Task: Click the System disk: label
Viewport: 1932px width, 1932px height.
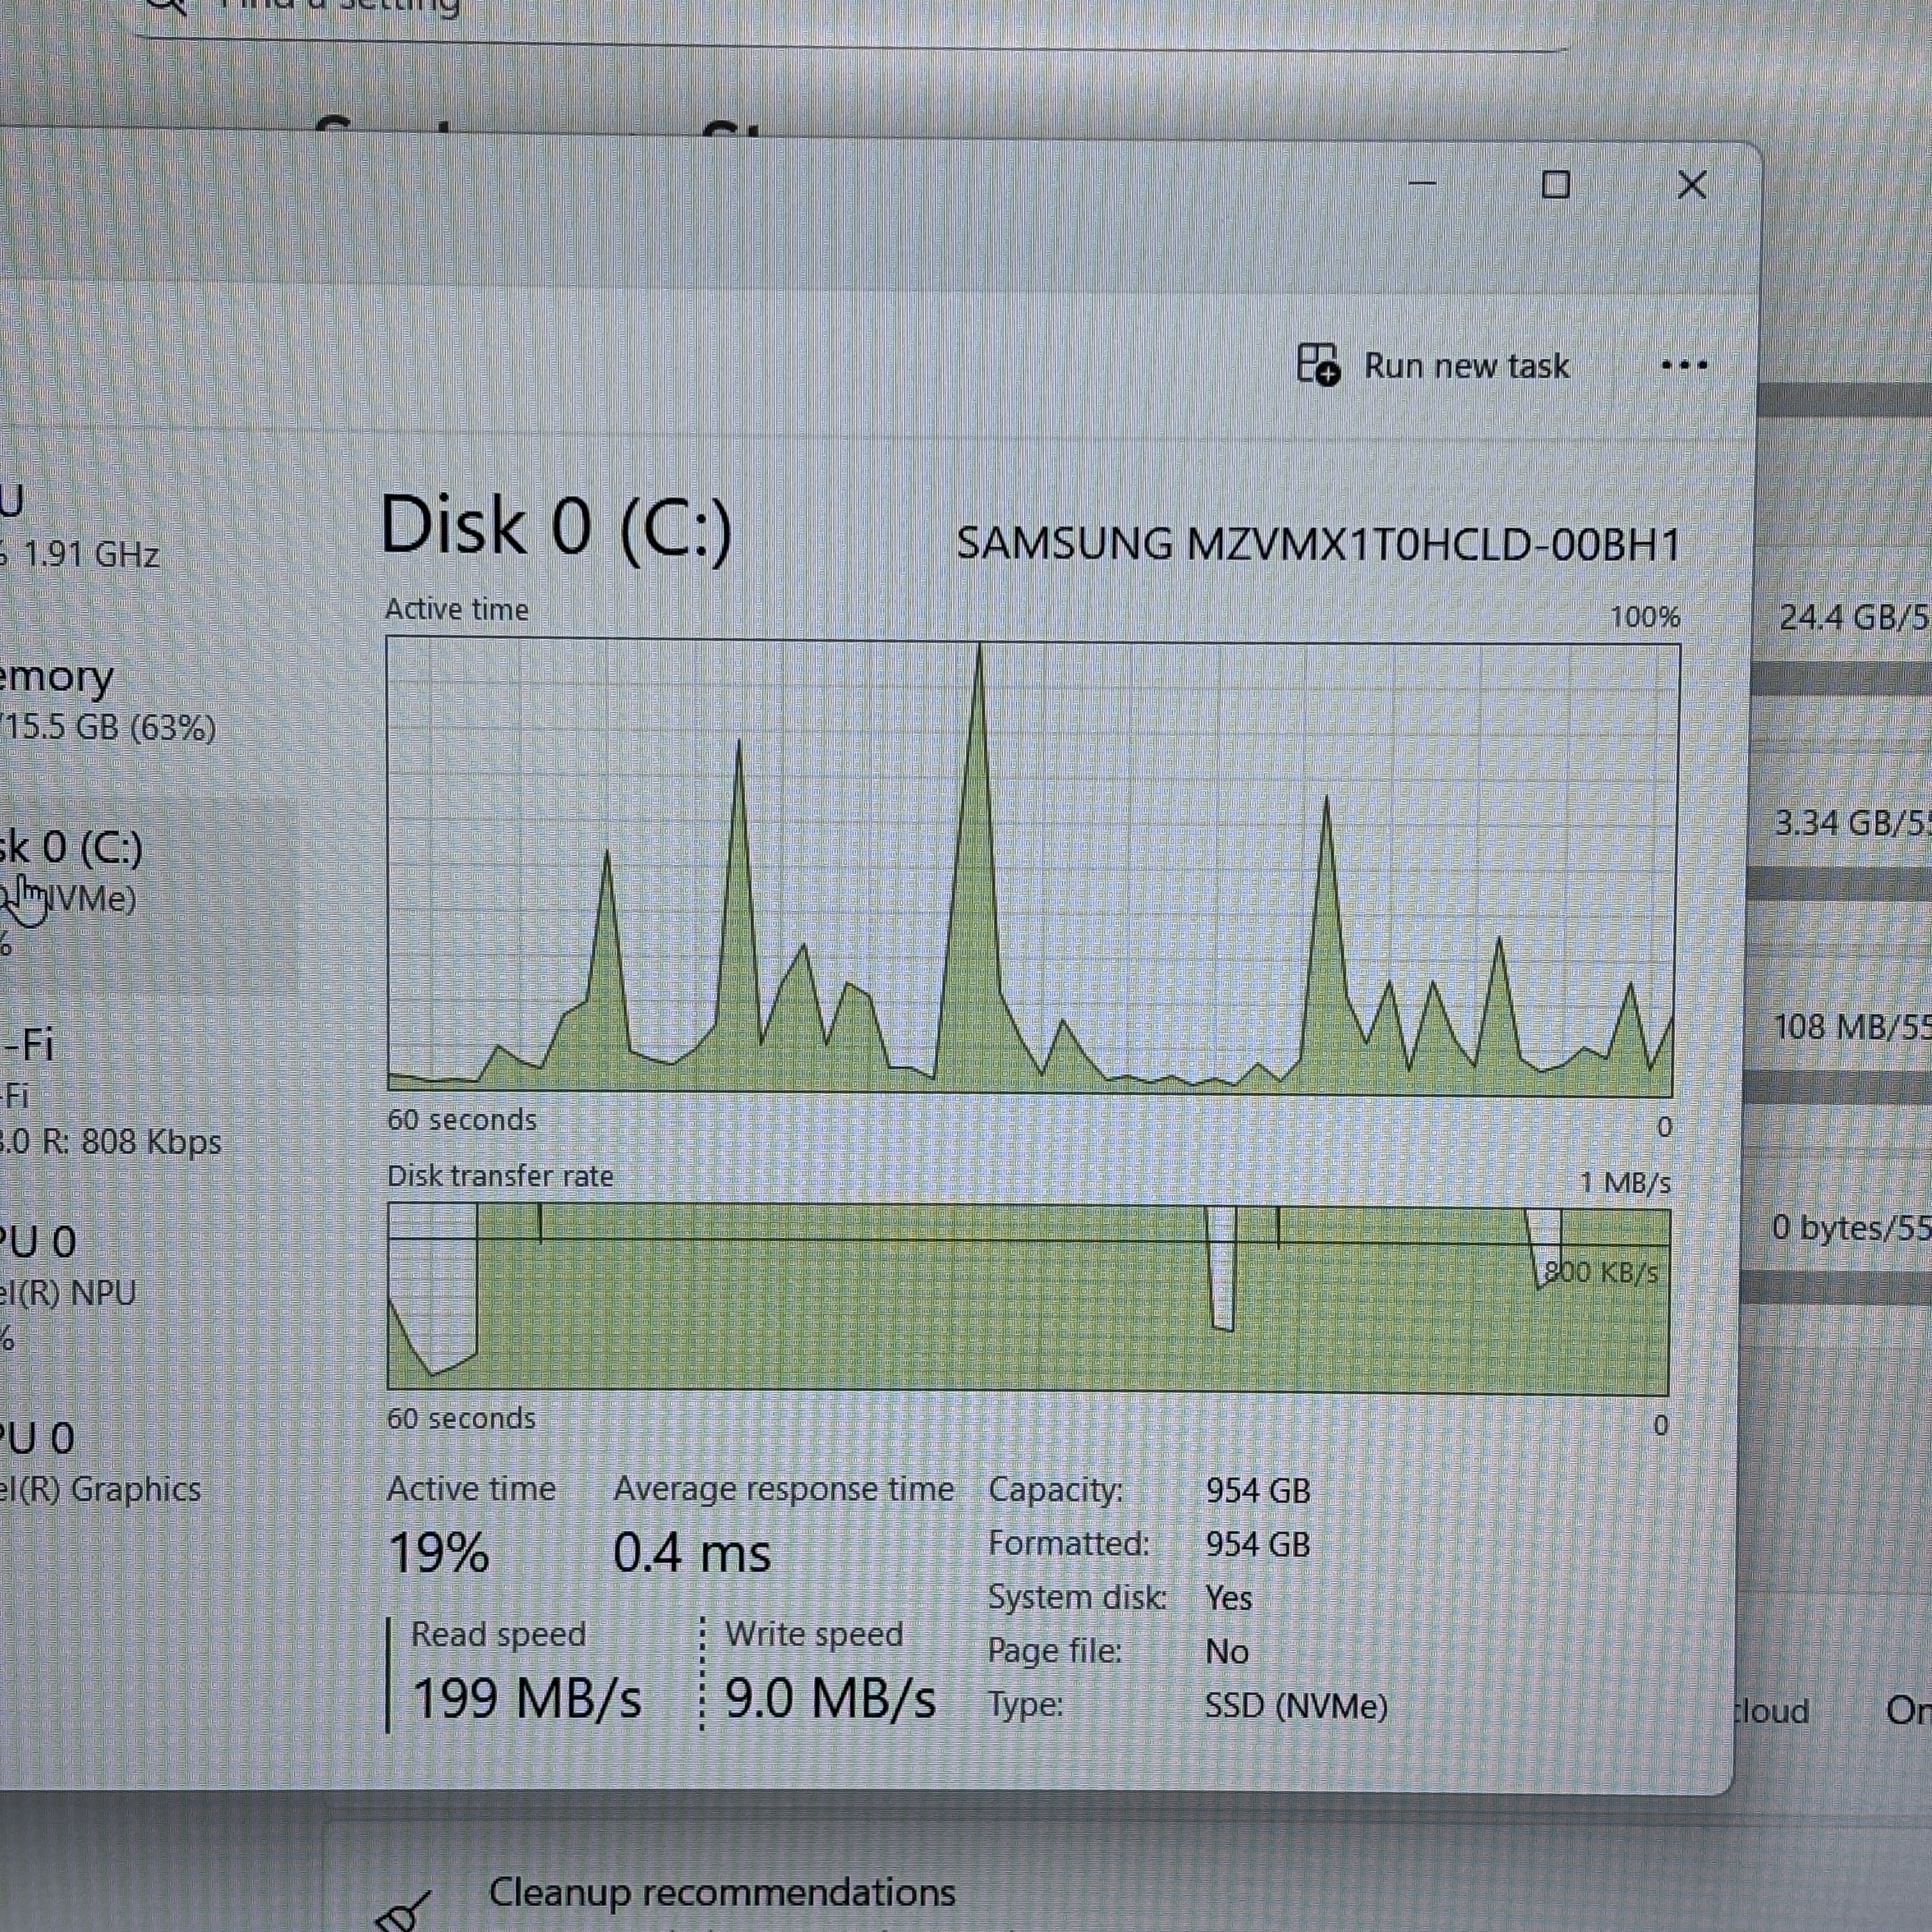Action: click(x=1077, y=1597)
